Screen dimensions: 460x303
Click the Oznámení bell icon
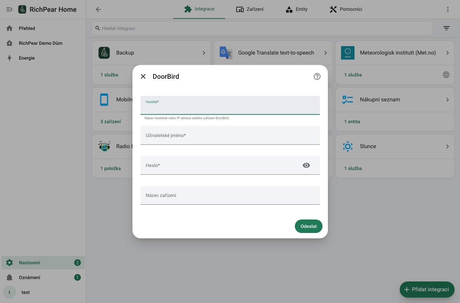[x=9, y=277]
